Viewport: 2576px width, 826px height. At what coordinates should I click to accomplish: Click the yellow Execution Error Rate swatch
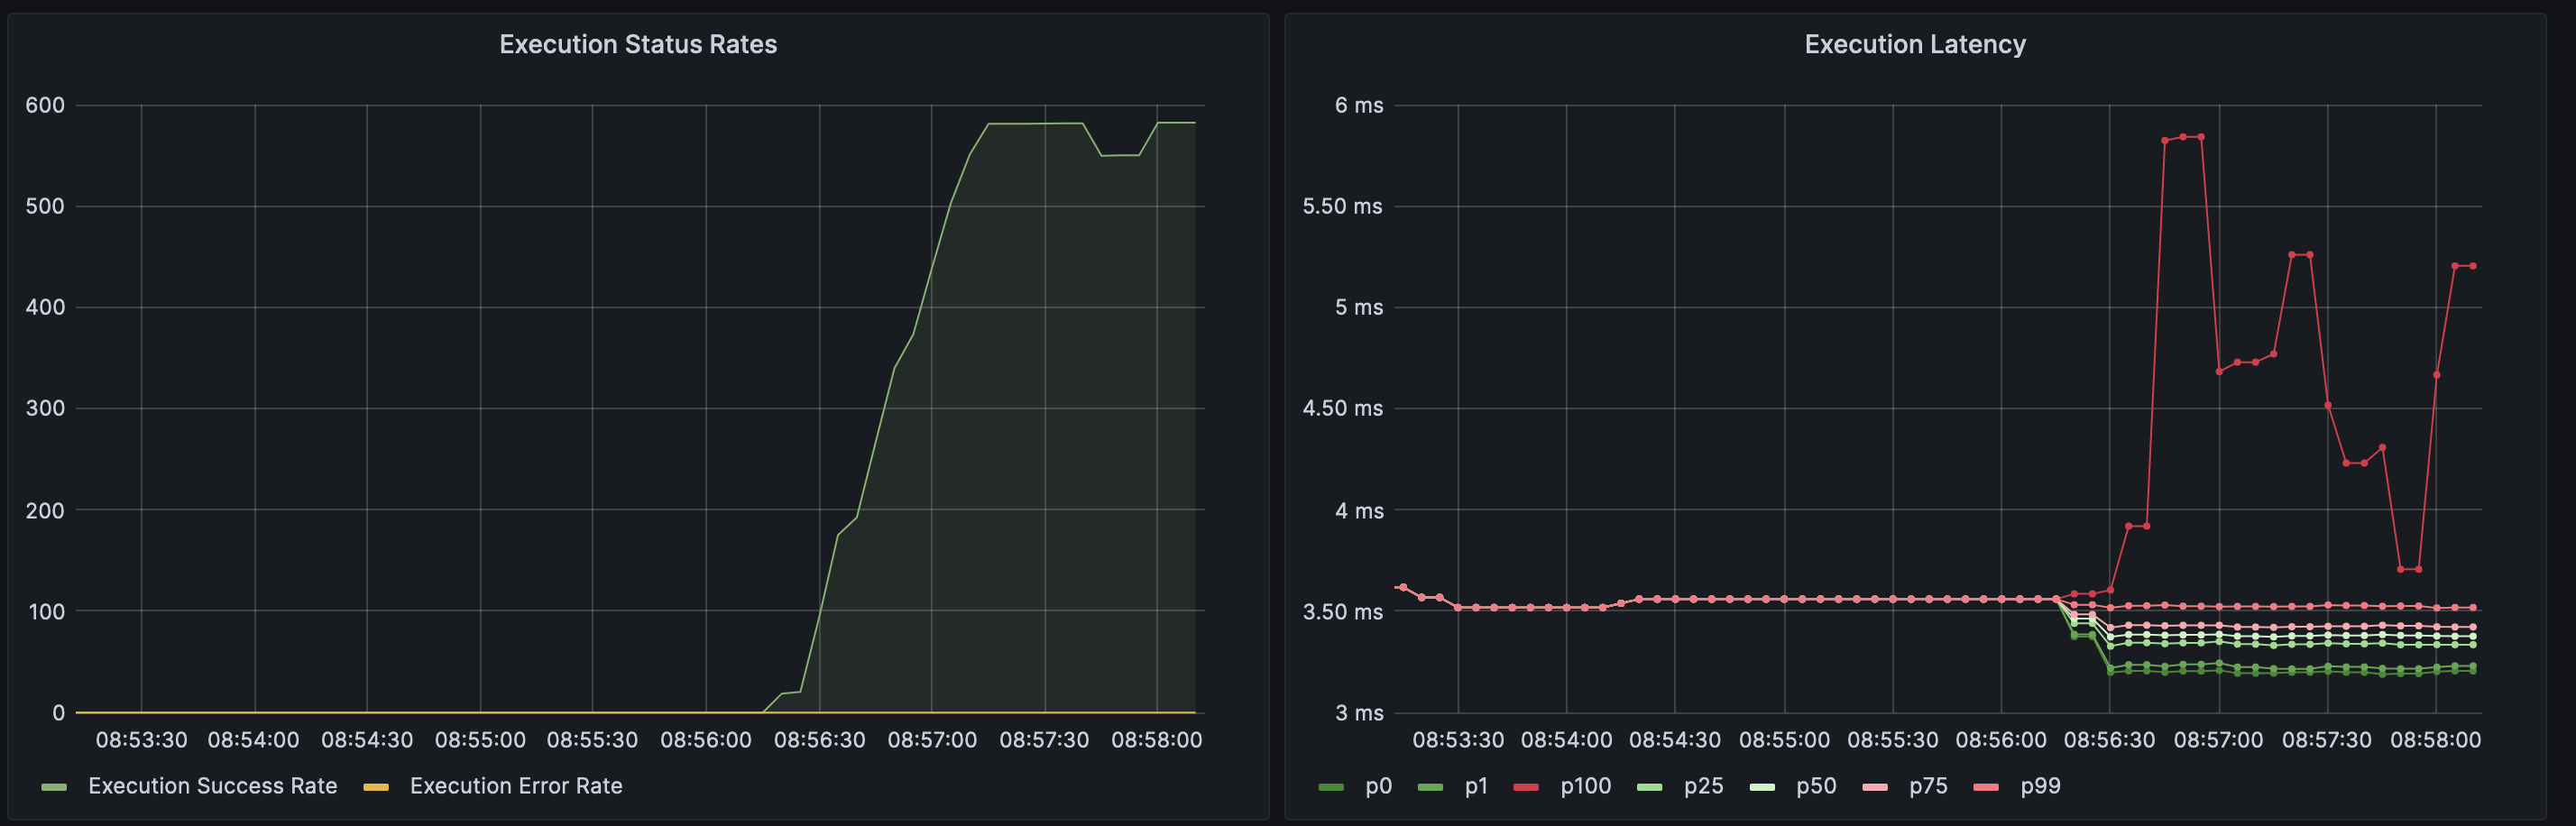[376, 787]
